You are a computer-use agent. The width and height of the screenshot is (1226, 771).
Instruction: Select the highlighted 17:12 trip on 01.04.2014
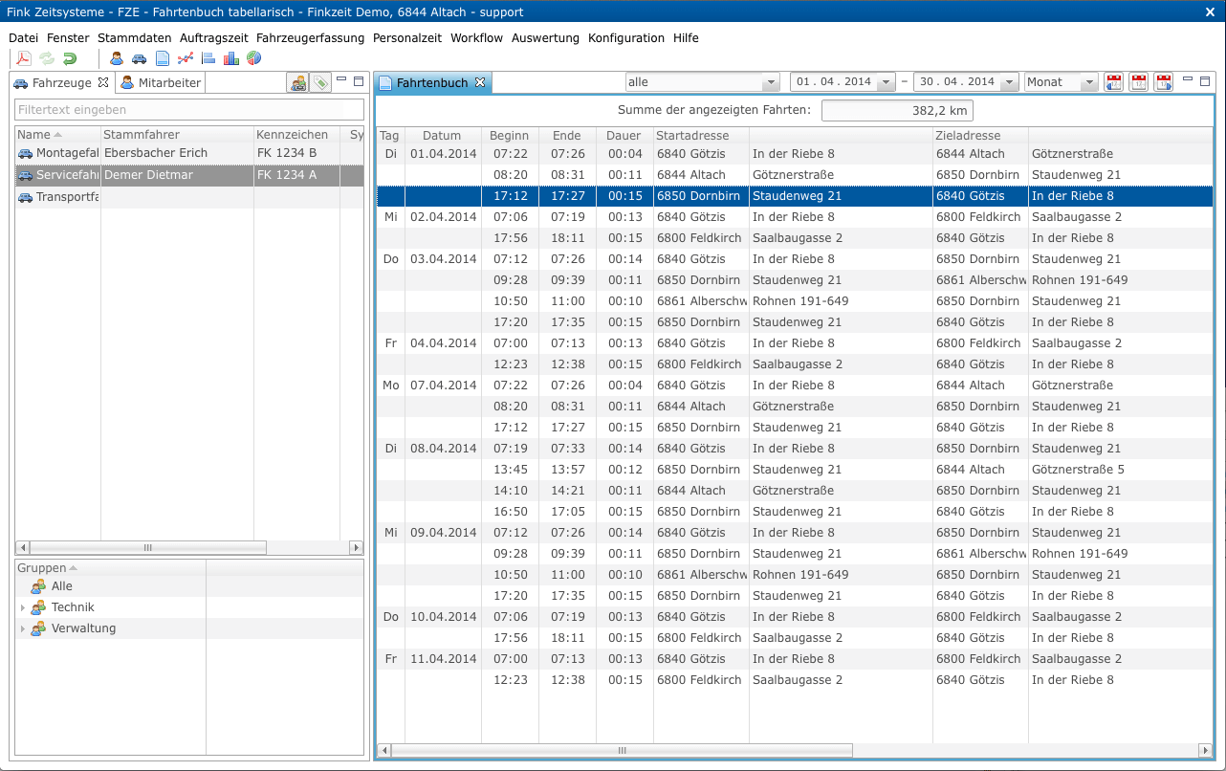(x=795, y=196)
